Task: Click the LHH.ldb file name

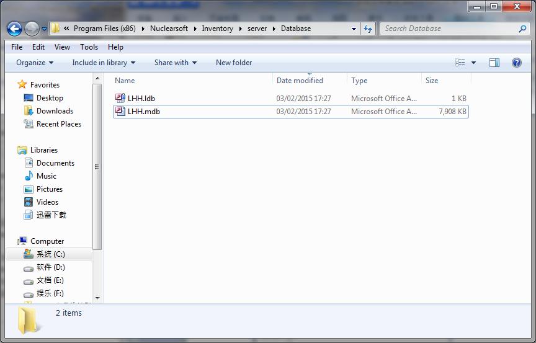Action: 141,99
